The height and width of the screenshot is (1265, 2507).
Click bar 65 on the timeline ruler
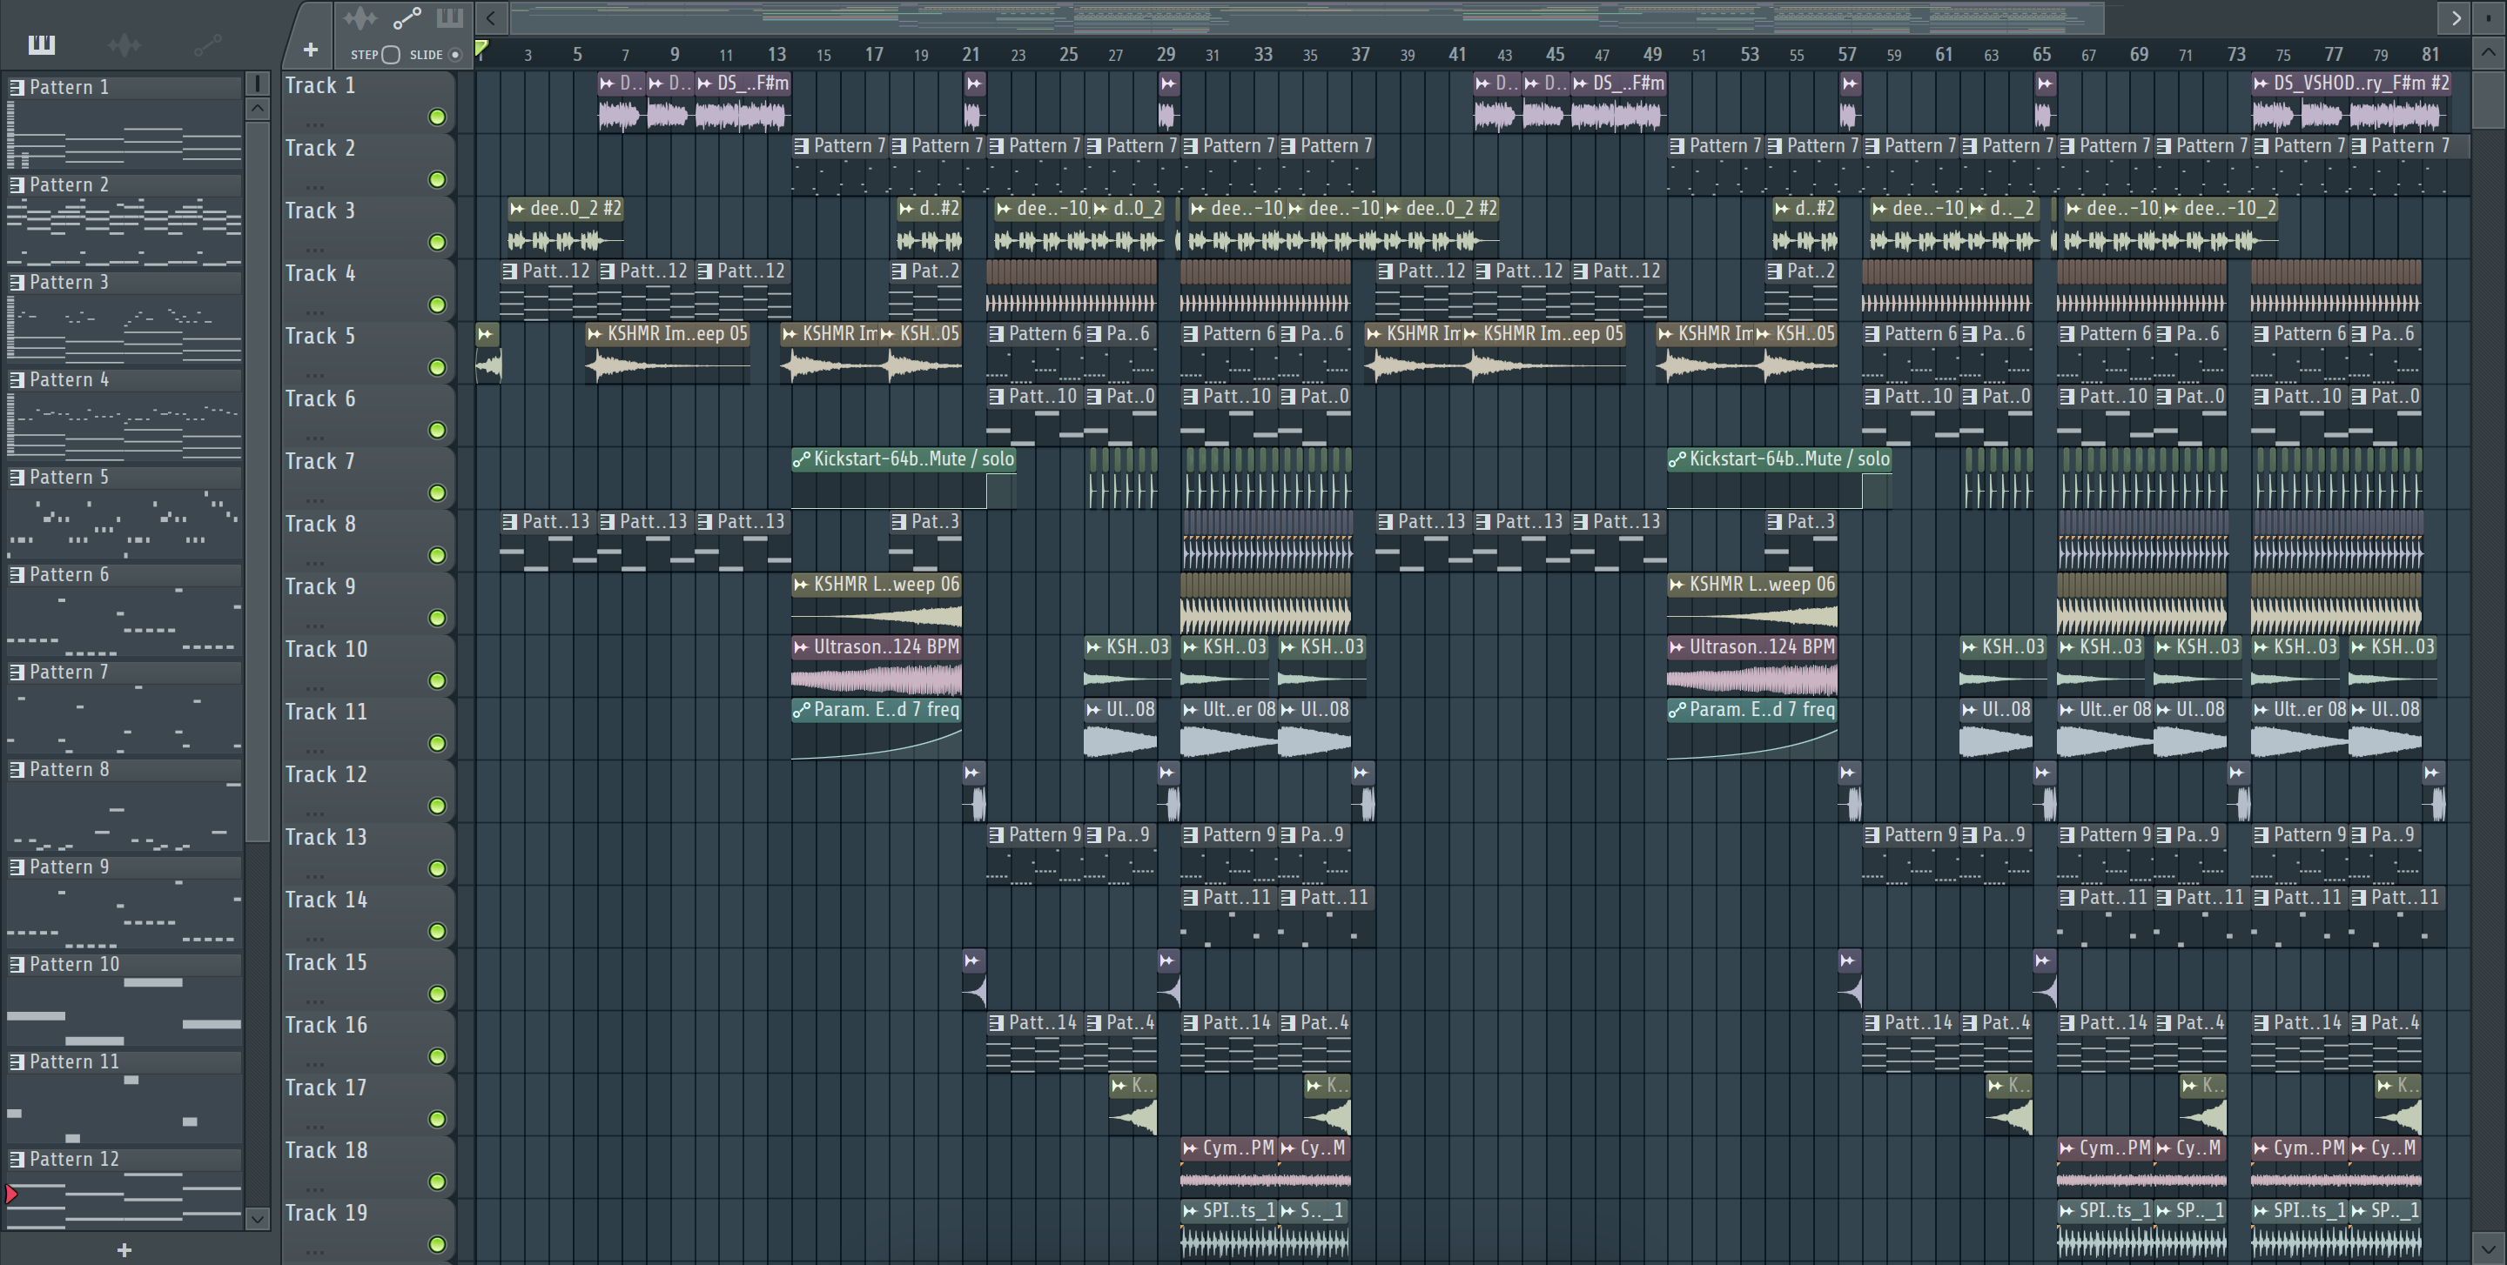(x=2040, y=55)
